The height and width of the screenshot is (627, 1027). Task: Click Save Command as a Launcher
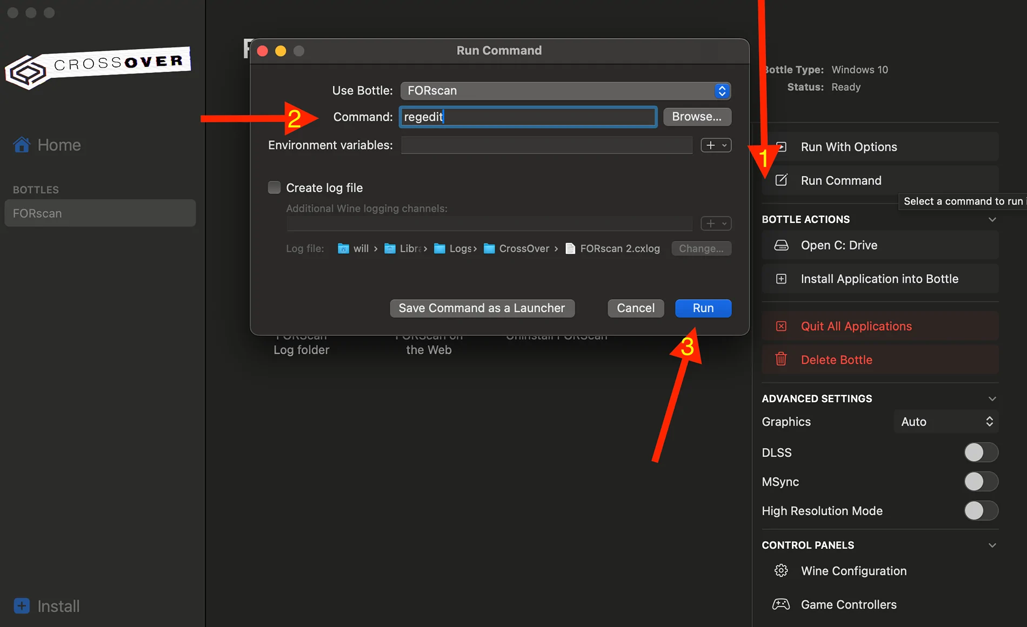pyautogui.click(x=482, y=308)
